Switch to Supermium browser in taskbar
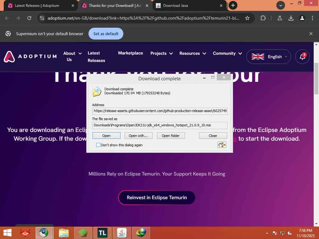 (44, 233)
